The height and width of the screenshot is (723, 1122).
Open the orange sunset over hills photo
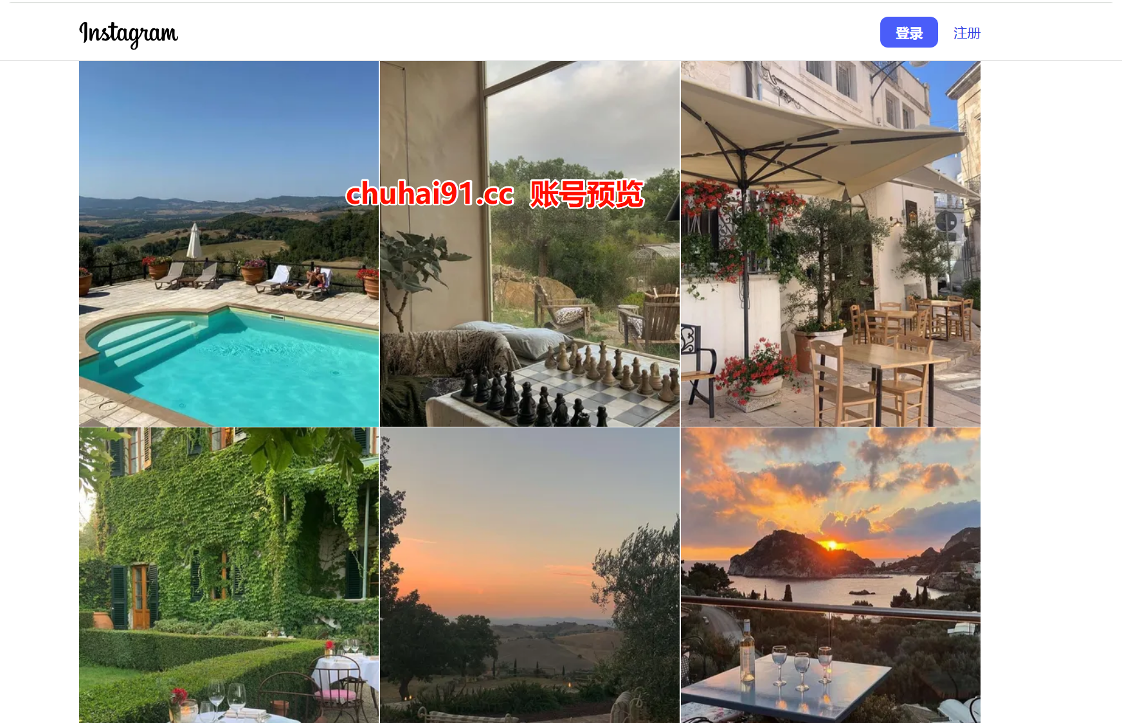530,575
